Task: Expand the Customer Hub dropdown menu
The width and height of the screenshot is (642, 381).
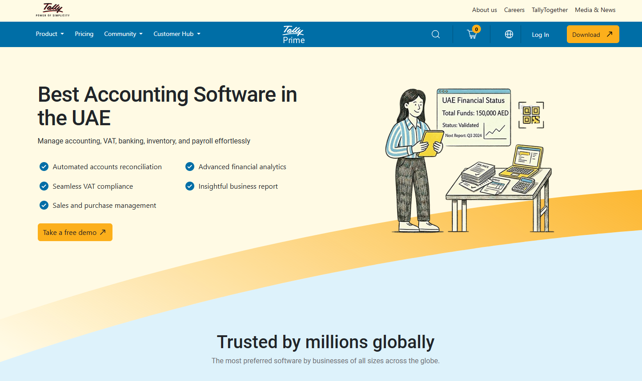Action: (x=177, y=34)
